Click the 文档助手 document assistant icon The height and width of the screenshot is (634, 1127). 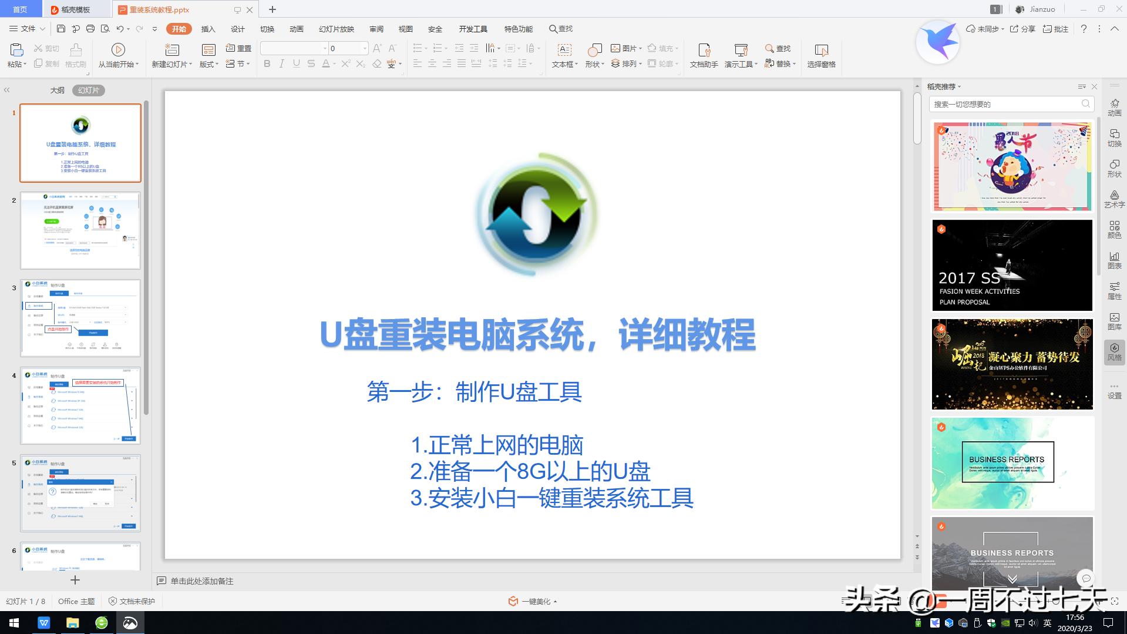click(x=703, y=56)
